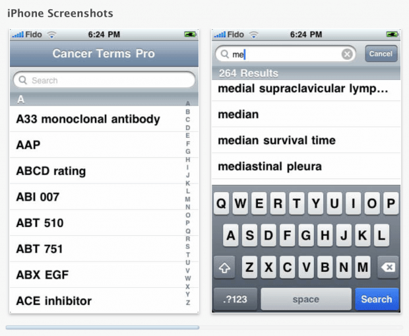Click the magnifier icon in the 'me' search field
The width and height of the screenshot is (409, 336).
tap(224, 54)
